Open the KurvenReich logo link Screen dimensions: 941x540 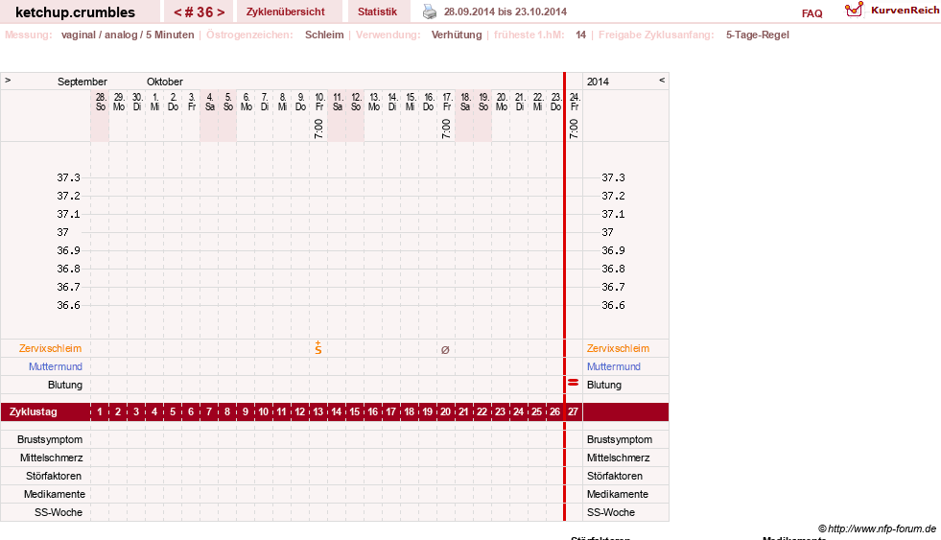(892, 10)
